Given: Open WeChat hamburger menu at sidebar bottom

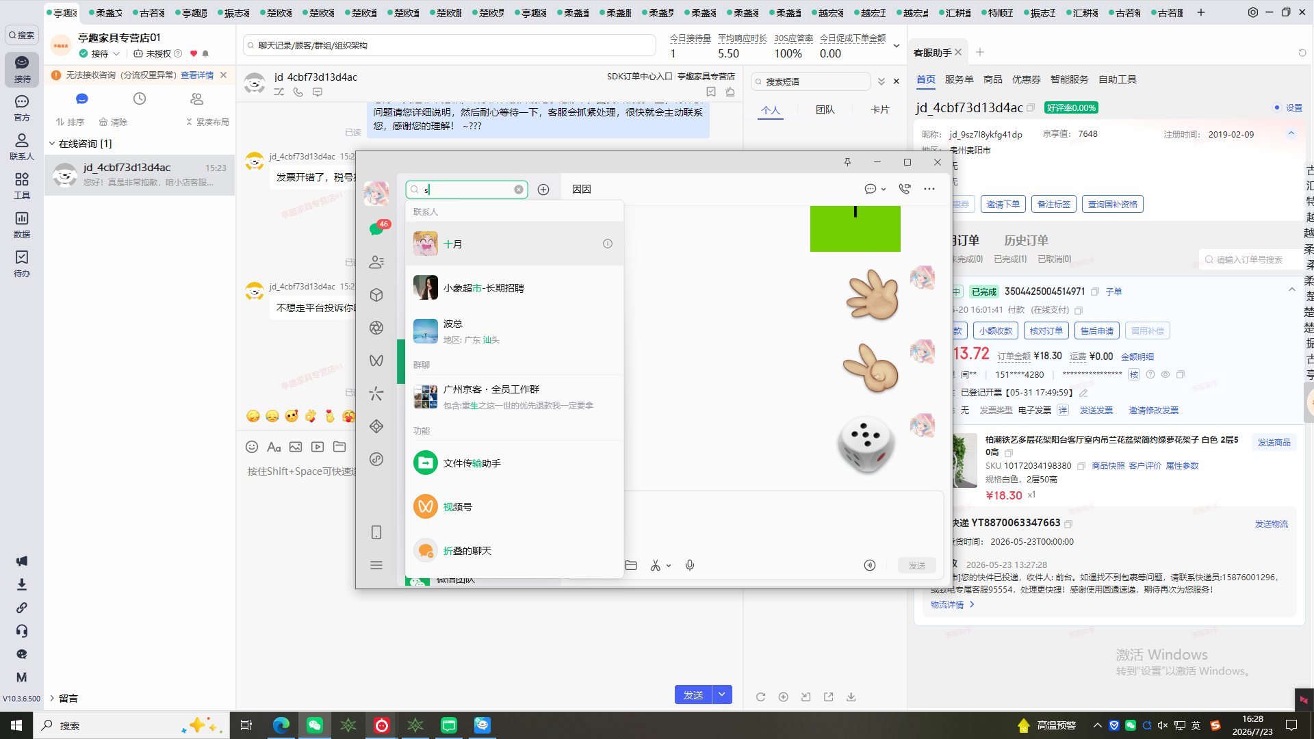Looking at the screenshot, I should [376, 565].
